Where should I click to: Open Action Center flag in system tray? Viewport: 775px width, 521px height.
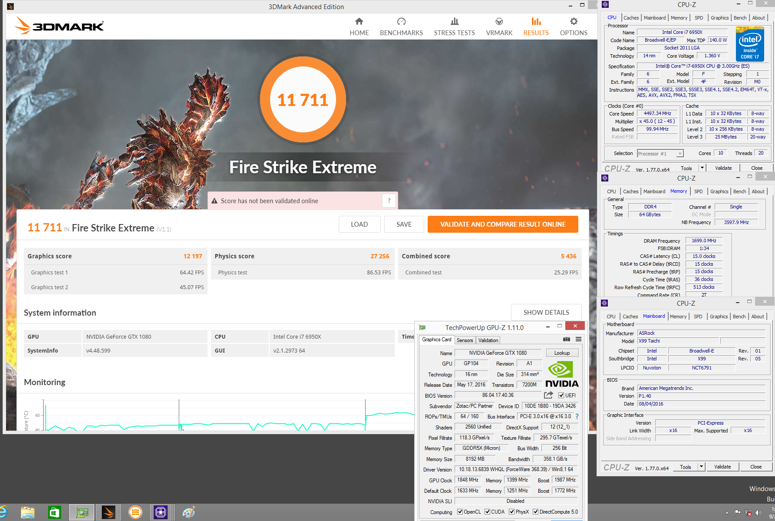[x=737, y=513]
